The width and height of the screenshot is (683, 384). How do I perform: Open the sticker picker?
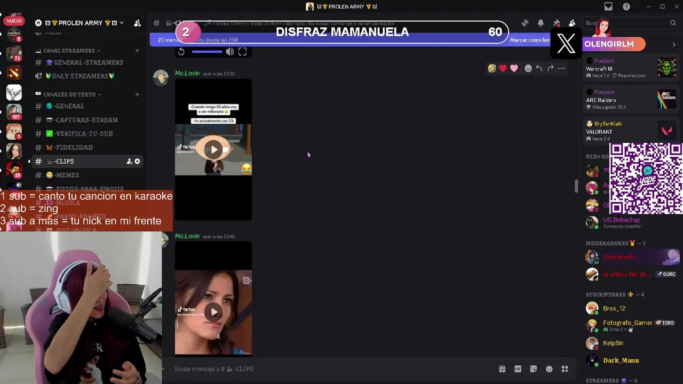click(534, 369)
